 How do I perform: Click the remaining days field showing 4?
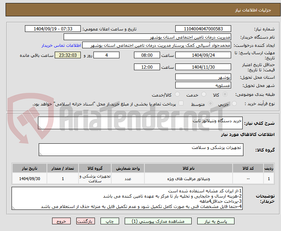click(106, 55)
